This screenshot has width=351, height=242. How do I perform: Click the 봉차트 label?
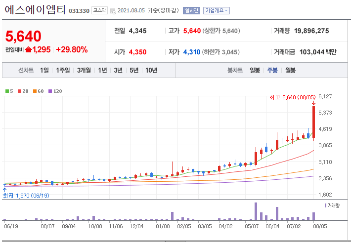pyautogui.click(x=235, y=71)
